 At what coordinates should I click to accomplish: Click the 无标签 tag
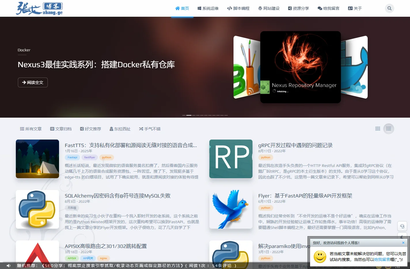coord(72,208)
